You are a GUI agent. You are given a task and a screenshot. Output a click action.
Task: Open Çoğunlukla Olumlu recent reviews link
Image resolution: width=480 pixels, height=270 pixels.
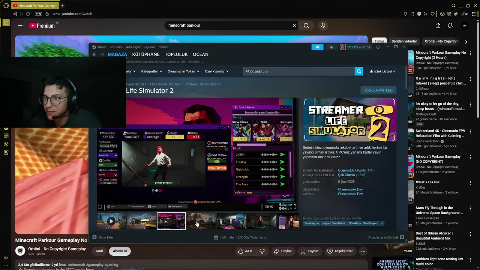(351, 171)
